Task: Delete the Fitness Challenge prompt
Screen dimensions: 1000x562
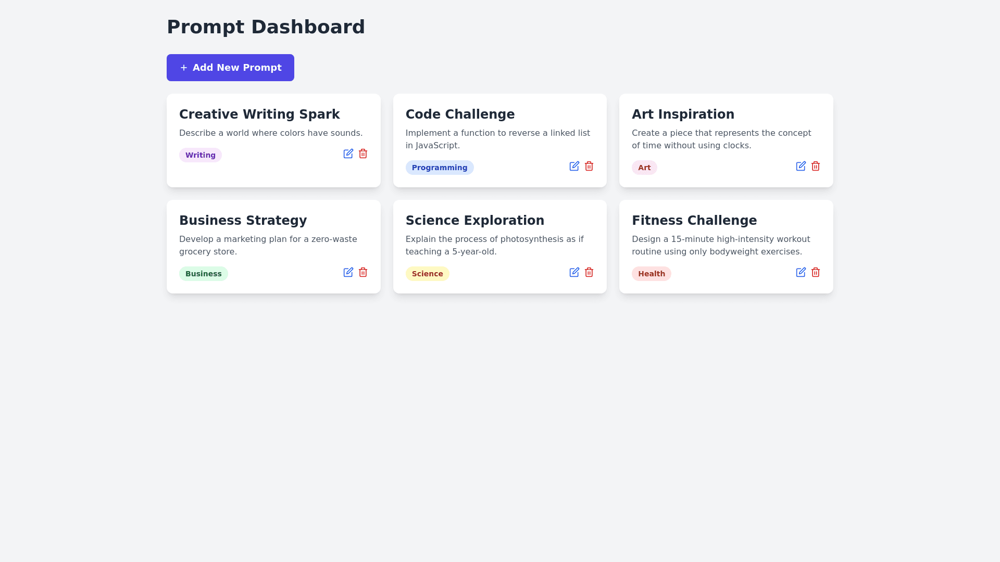Action: click(816, 272)
